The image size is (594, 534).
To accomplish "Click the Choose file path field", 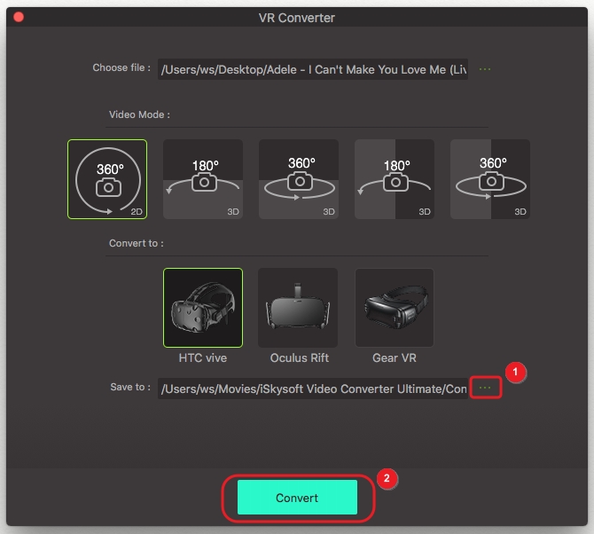I will (x=313, y=70).
